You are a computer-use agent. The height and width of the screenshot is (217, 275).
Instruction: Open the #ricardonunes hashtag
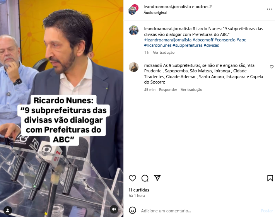[158, 45]
